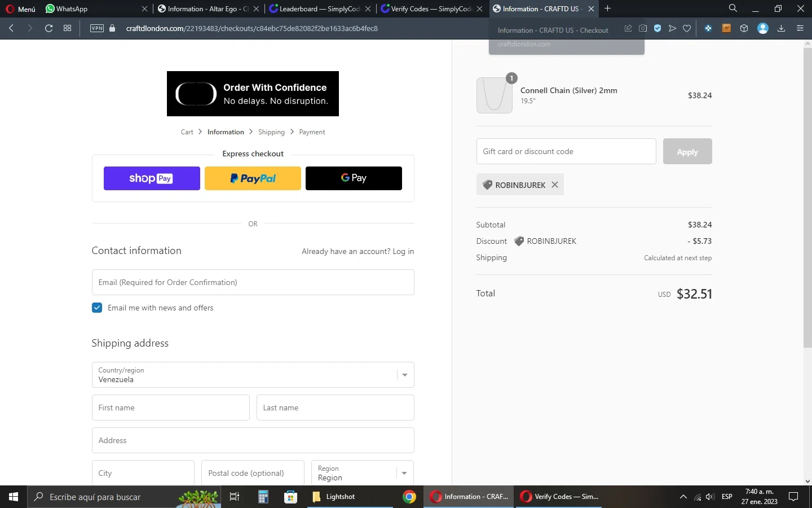The height and width of the screenshot is (508, 812).
Task: Switch to Verify Codes Opera taskbar window
Action: click(x=558, y=497)
